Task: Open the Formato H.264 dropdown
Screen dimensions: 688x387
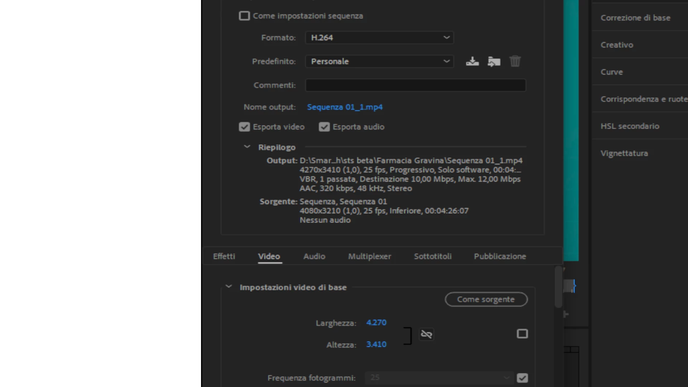Action: click(379, 38)
